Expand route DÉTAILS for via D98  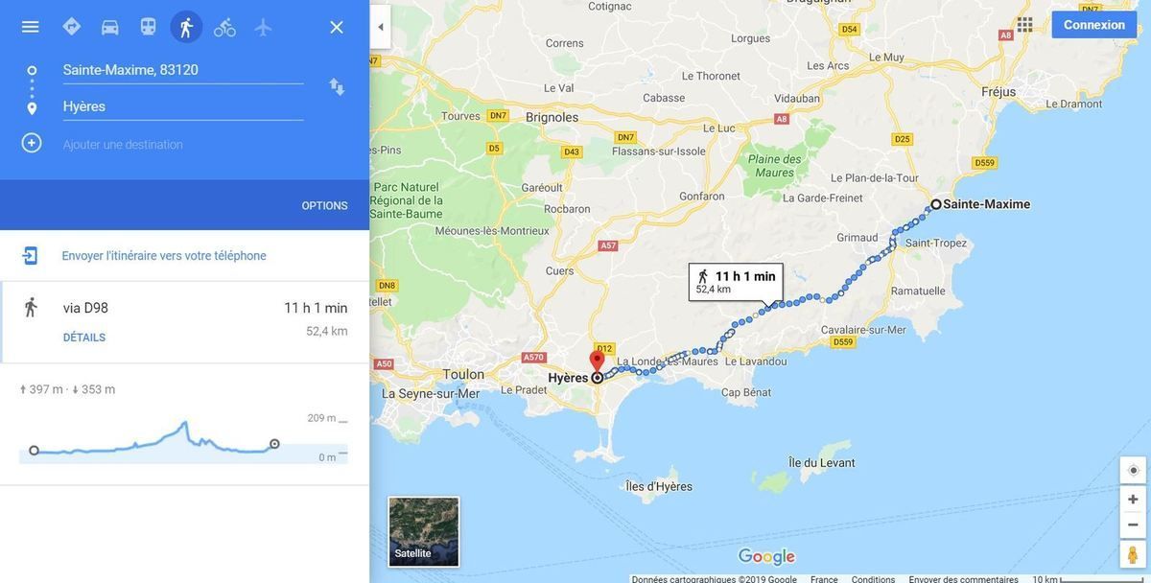click(x=84, y=338)
